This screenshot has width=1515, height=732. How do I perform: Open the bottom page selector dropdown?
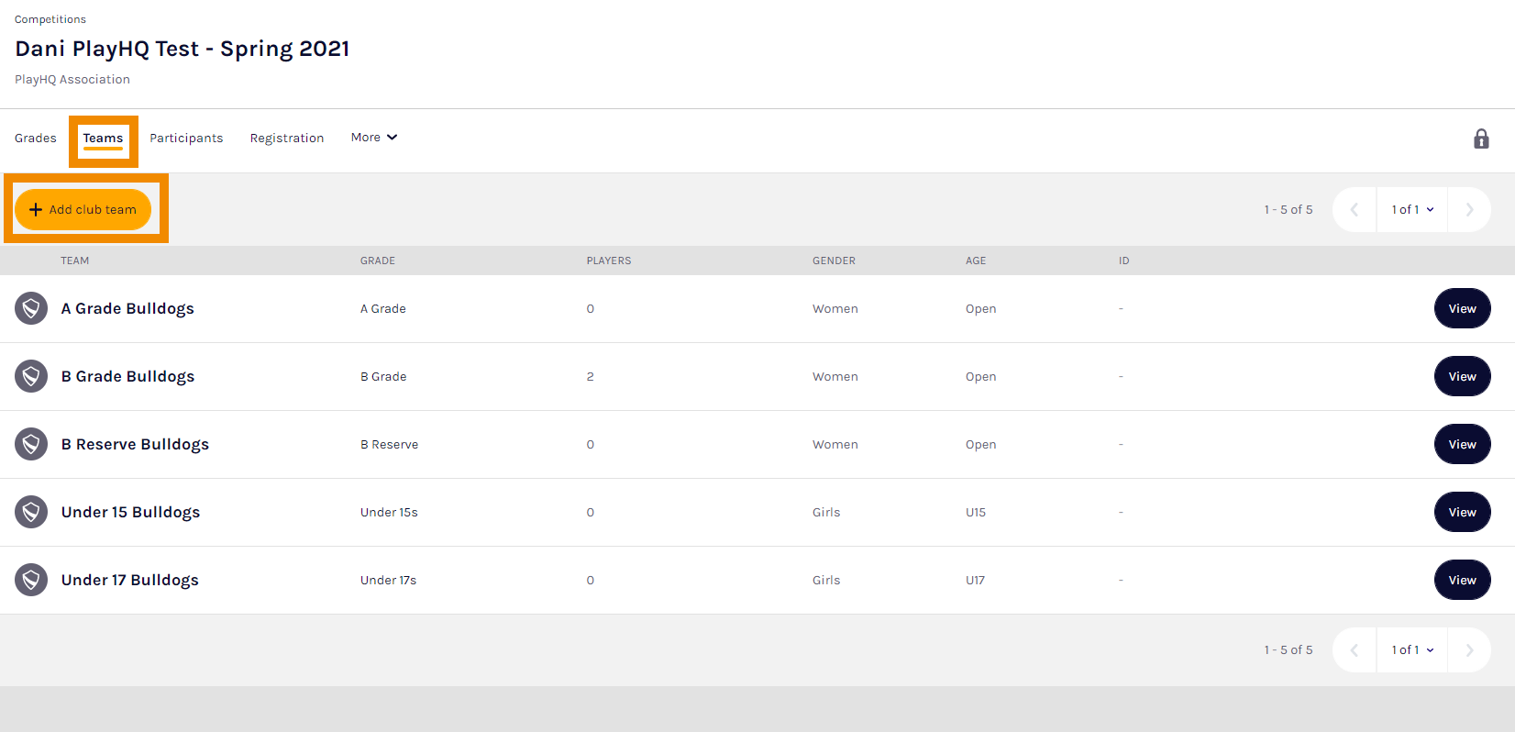1411,650
